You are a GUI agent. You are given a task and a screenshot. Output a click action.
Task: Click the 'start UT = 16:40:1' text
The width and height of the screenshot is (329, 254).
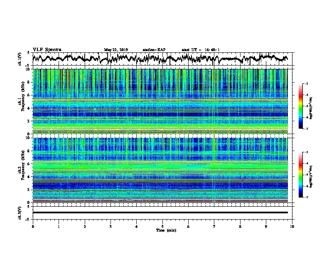201,50
